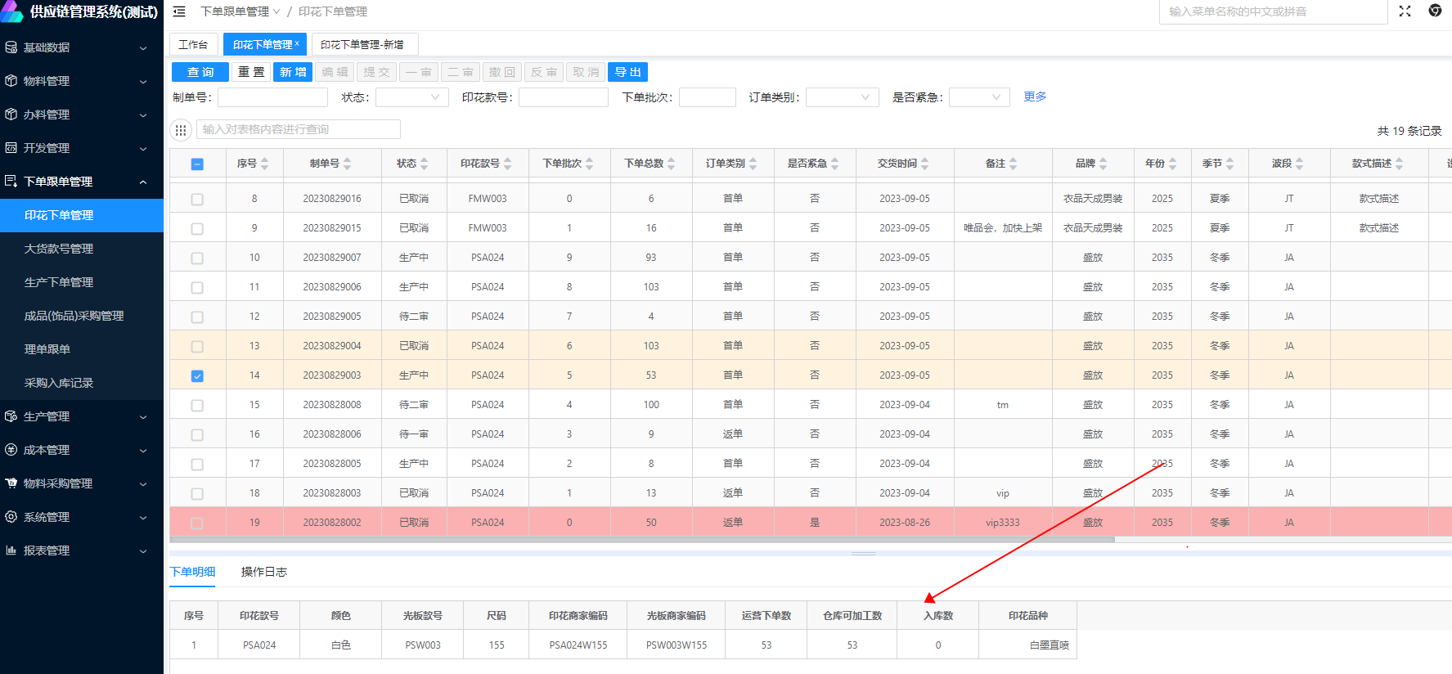Image resolution: width=1452 pixels, height=674 pixels.
Task: Click the 物料采购管理 shopping cart icon
Action: (x=11, y=483)
